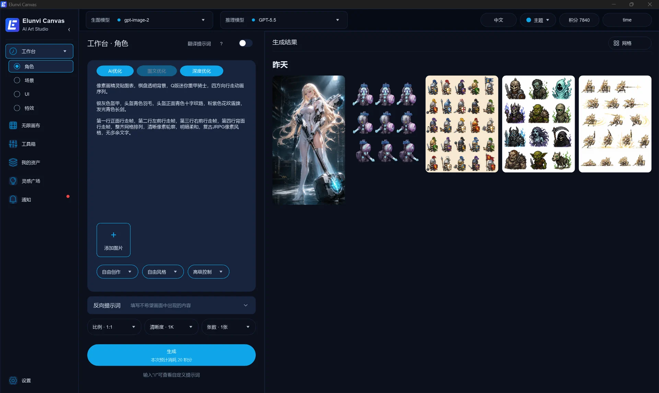Click the time account button
This screenshot has height=393, width=659.
627,20
